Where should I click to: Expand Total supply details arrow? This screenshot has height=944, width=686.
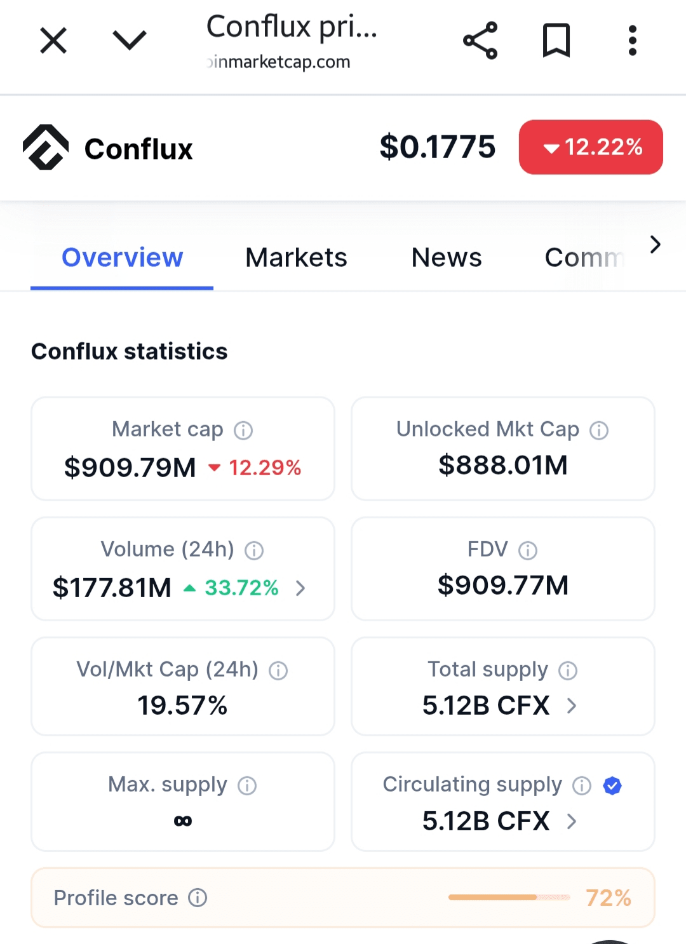[x=572, y=706]
